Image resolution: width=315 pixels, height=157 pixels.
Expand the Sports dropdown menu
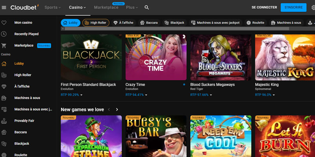coord(52,7)
